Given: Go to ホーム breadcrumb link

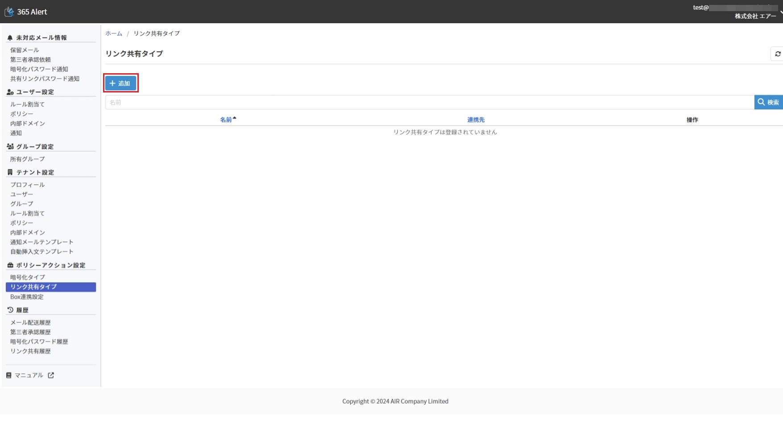Looking at the screenshot, I should click(114, 33).
